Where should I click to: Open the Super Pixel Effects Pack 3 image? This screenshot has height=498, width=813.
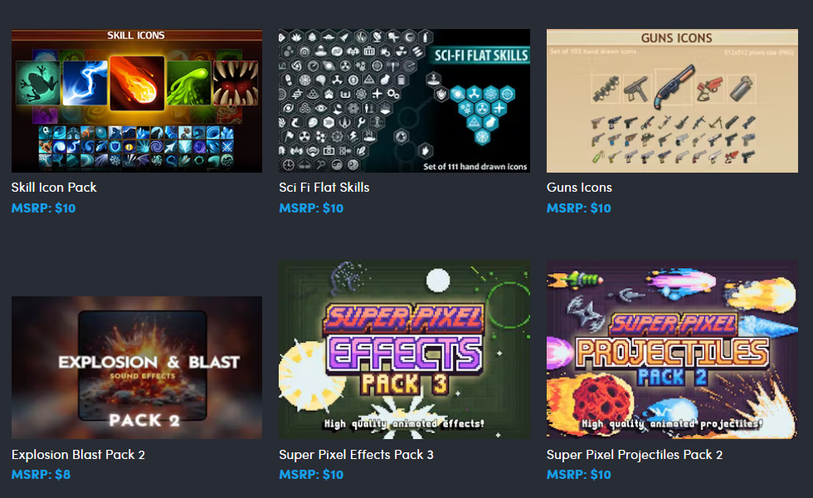(x=405, y=349)
